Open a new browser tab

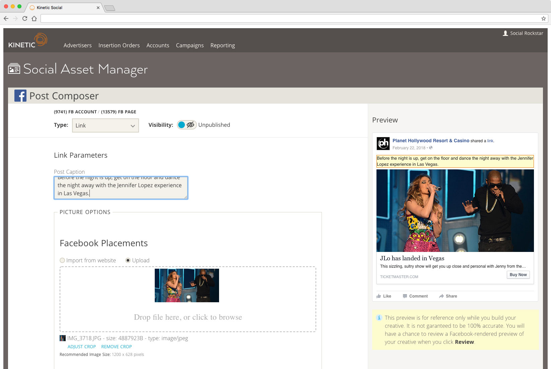point(110,8)
